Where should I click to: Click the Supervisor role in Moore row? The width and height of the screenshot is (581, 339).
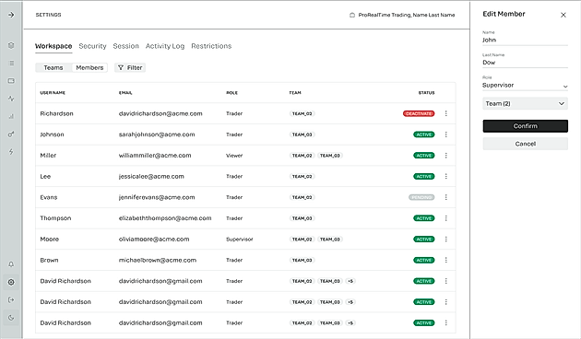pyautogui.click(x=240, y=240)
